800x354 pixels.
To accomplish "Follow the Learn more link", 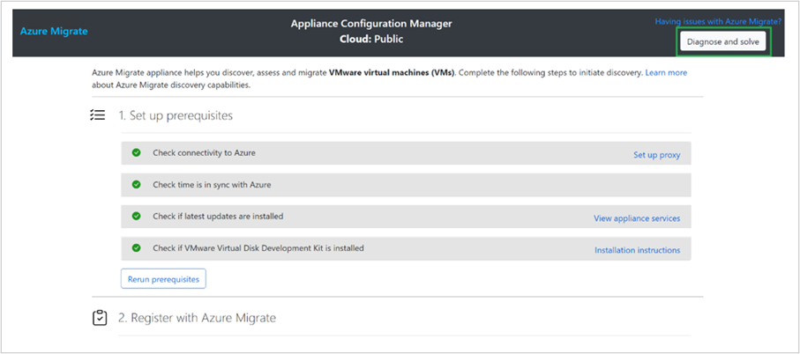I will tap(666, 72).
